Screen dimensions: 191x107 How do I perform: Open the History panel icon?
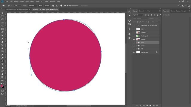click(x=130, y=12)
